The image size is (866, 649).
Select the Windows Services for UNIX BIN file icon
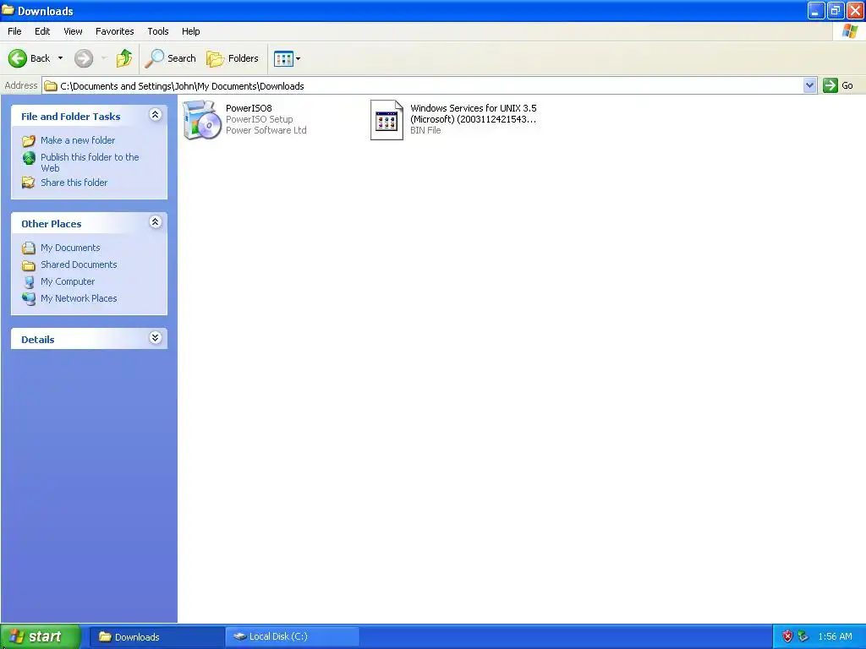pyautogui.click(x=386, y=120)
